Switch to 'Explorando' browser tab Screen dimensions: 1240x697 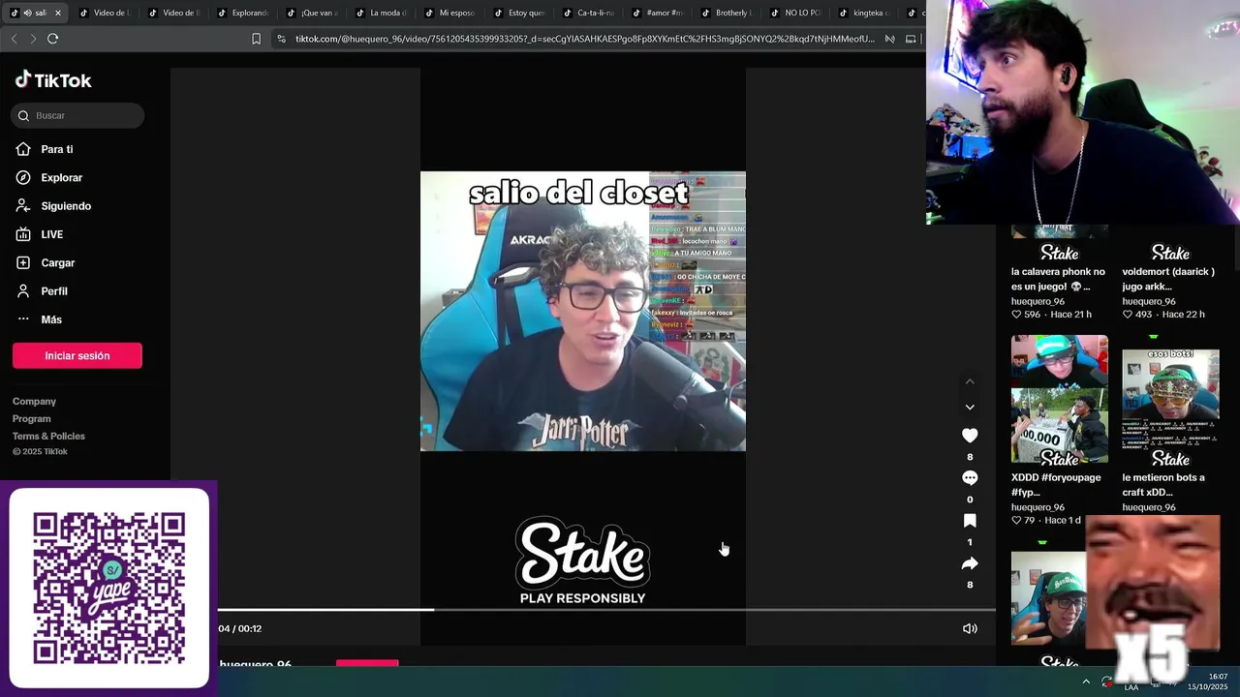click(242, 13)
